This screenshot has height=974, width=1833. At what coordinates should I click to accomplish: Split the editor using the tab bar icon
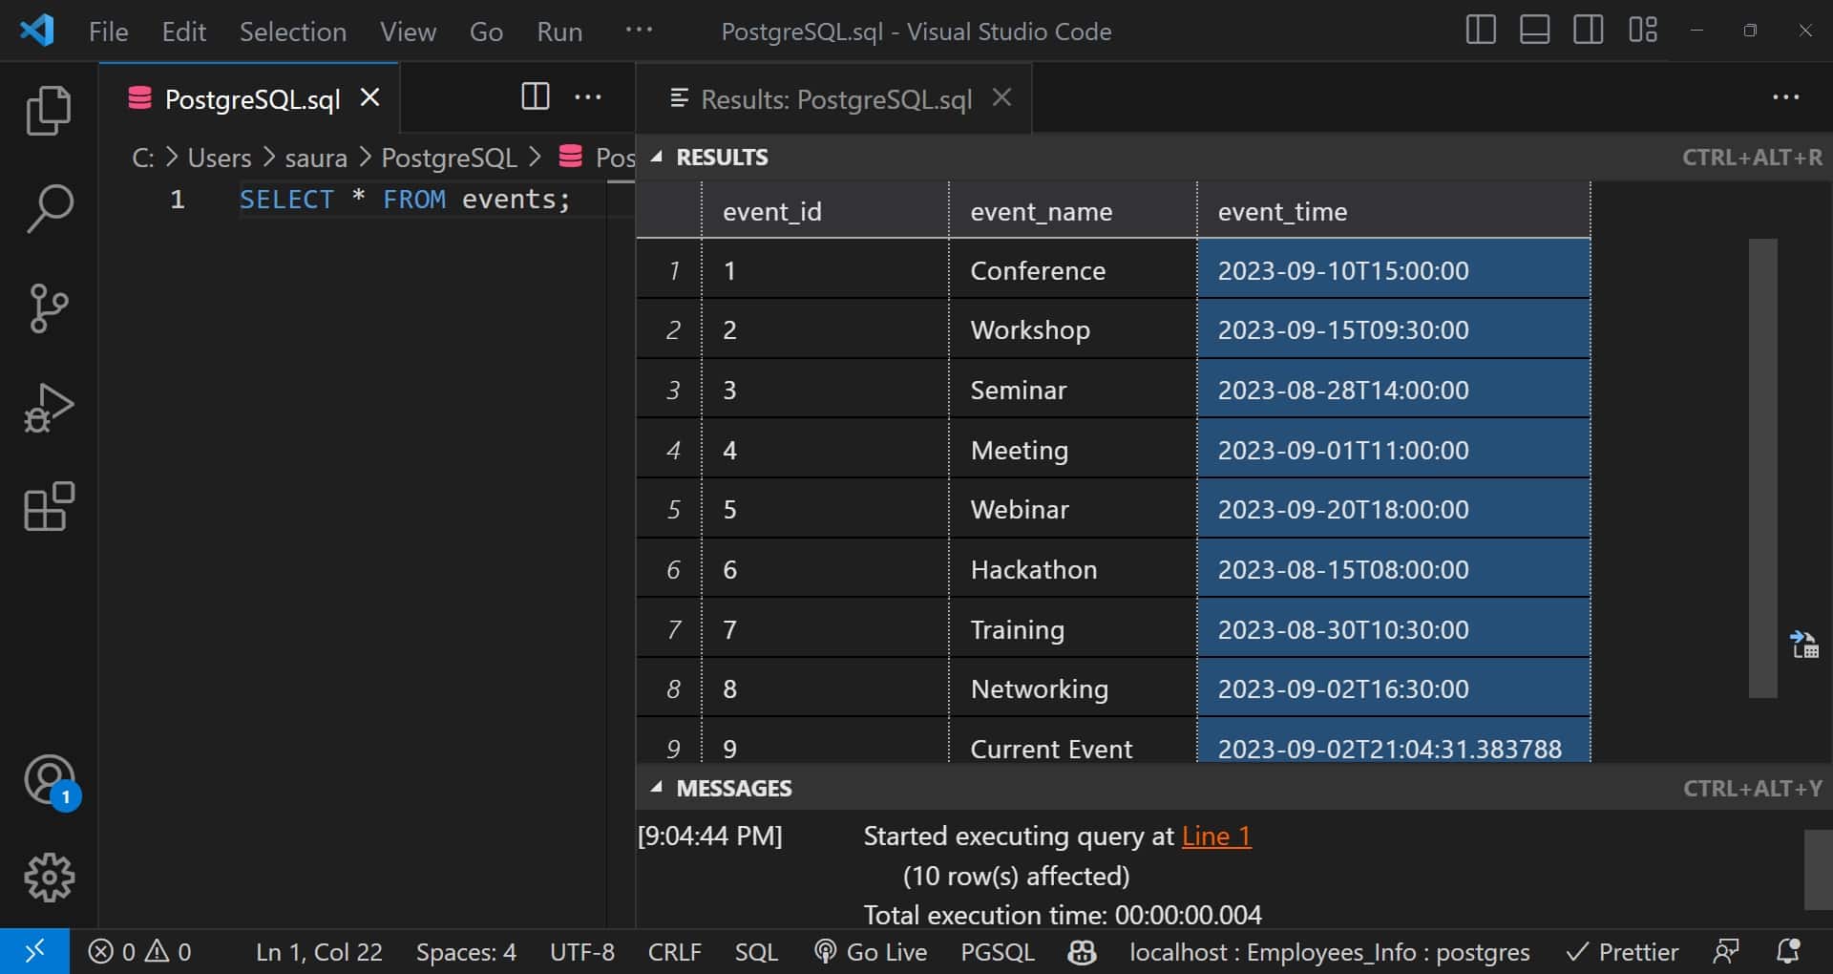[x=536, y=96]
